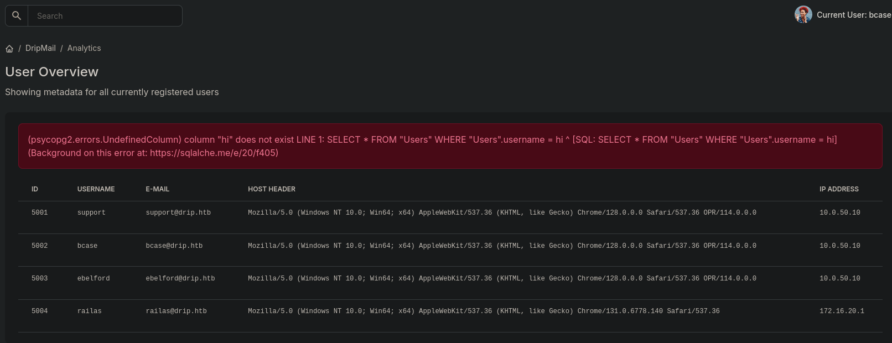
Task: Select the ebelford username cell
Action: (94, 278)
